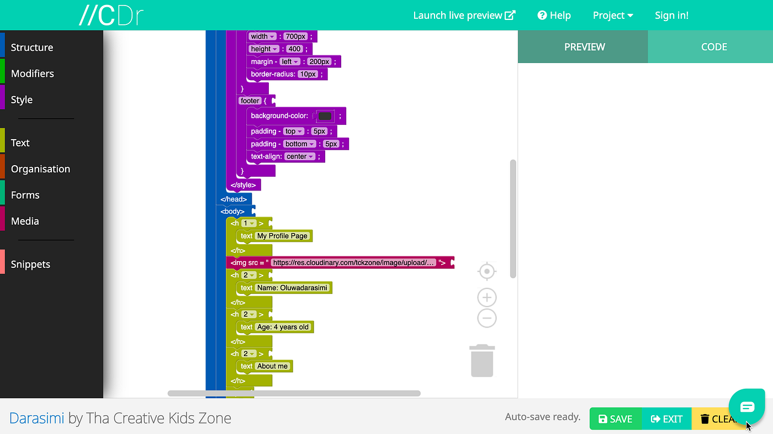The image size is (773, 434).
Task: Switch to the CODE tab
Action: pos(714,47)
